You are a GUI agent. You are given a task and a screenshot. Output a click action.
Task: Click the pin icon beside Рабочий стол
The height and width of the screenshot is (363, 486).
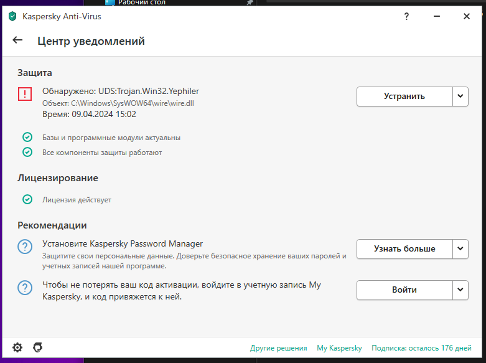(x=249, y=2)
